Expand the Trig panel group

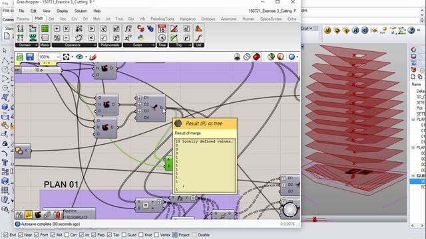(x=190, y=45)
